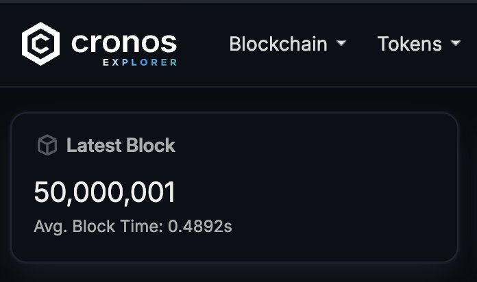Select the Latest Block heading text
The image size is (477, 282).
point(121,146)
